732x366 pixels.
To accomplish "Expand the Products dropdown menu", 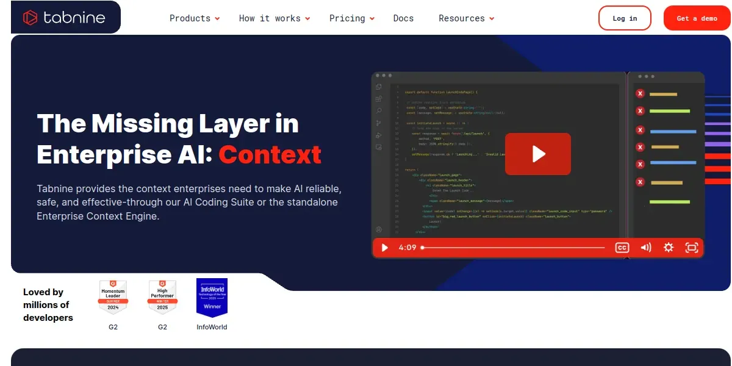I will (195, 18).
